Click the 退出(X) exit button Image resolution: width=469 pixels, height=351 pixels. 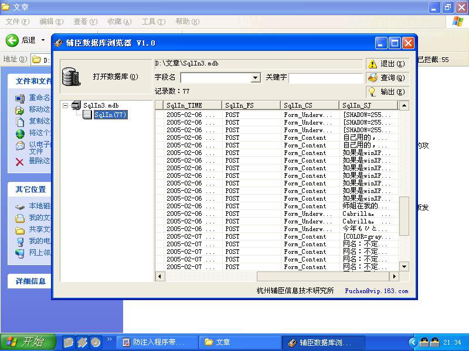pyautogui.click(x=387, y=64)
